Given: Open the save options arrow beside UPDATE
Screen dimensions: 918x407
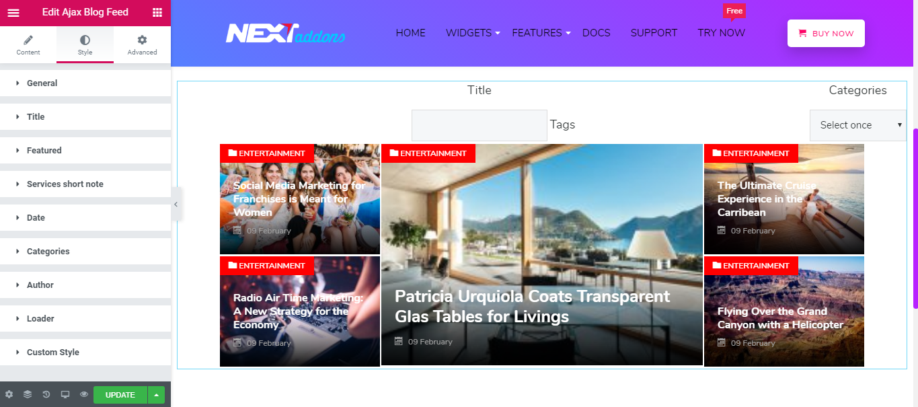Looking at the screenshot, I should coord(156,395).
